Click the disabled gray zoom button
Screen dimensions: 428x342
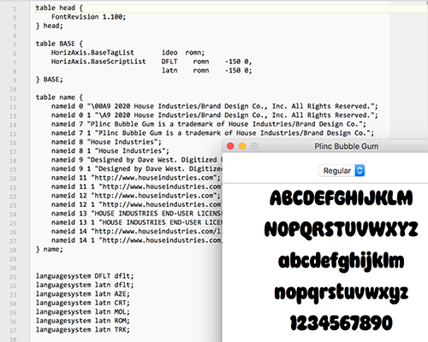pyautogui.click(x=254, y=146)
